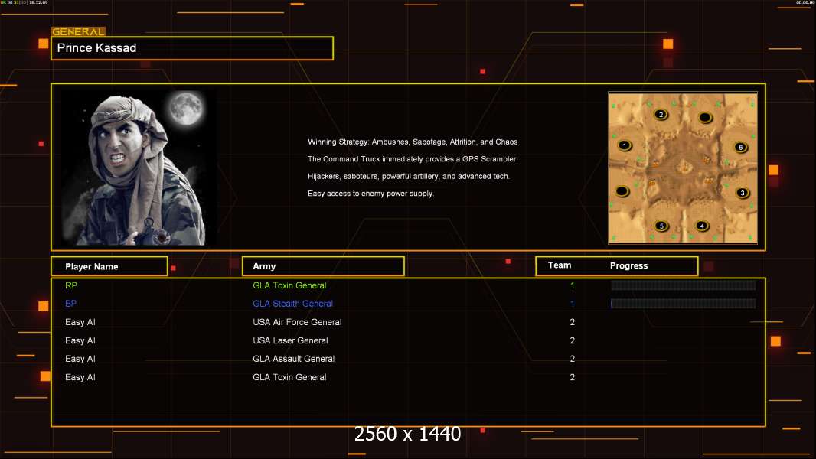Select the GLA Stealth General army entry
This screenshot has width=816, height=459.
coord(292,304)
